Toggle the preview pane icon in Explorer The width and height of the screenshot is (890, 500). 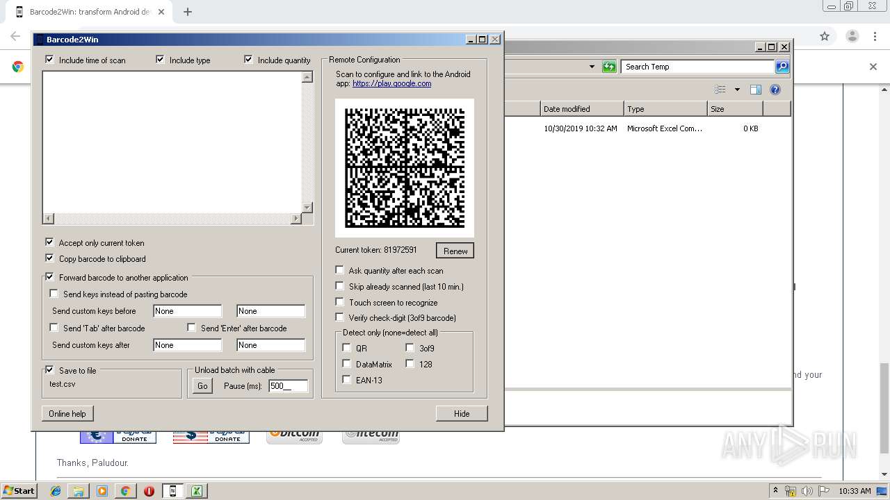point(756,90)
